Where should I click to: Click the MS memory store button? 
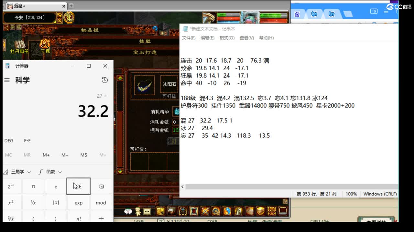point(83,155)
